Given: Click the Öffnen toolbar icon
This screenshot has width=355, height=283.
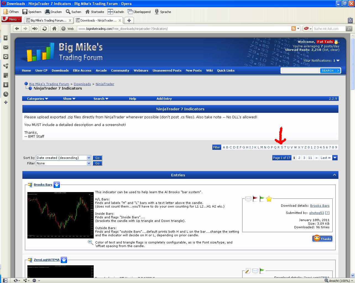Looking at the screenshot, I should point(6,12).
